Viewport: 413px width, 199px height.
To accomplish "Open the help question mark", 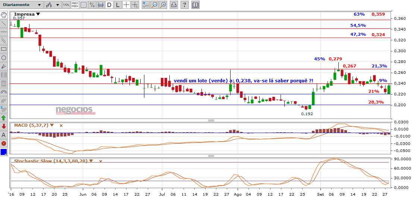I will 185,5.
